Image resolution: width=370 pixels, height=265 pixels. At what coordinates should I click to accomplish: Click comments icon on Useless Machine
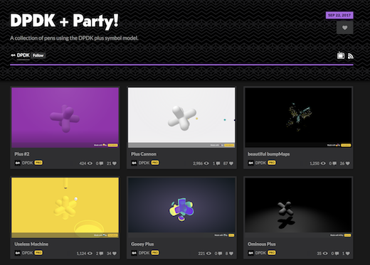(x=101, y=254)
